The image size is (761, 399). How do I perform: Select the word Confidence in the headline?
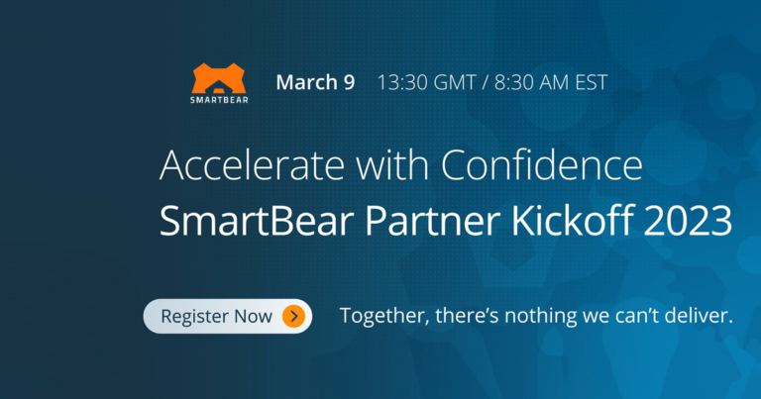pyautogui.click(x=542, y=164)
